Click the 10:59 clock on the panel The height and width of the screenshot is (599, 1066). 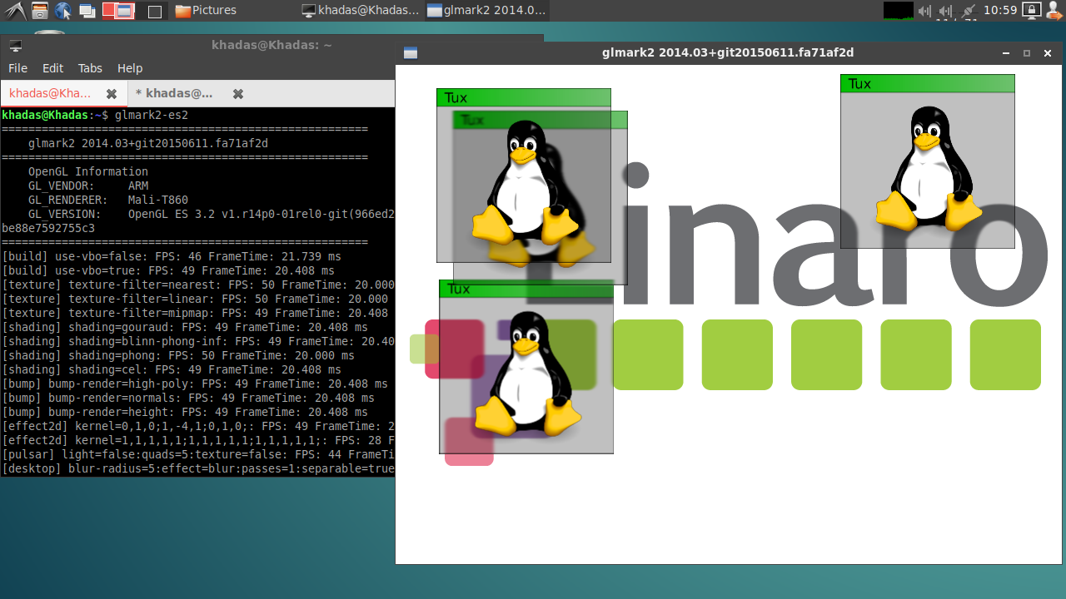(1000, 11)
